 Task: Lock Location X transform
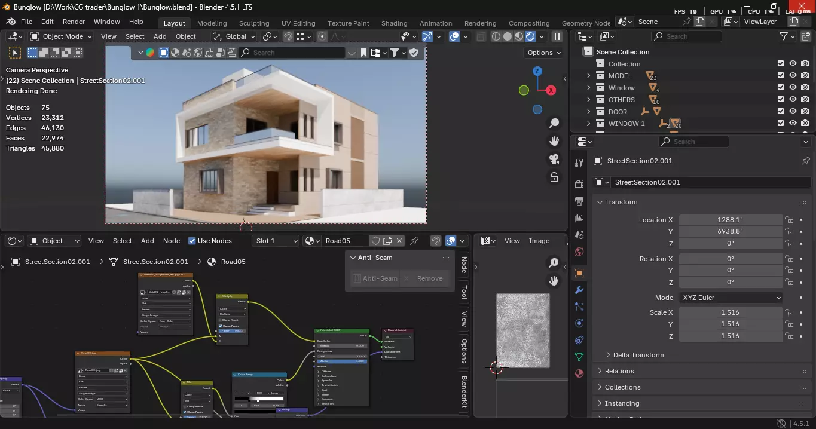coord(789,220)
